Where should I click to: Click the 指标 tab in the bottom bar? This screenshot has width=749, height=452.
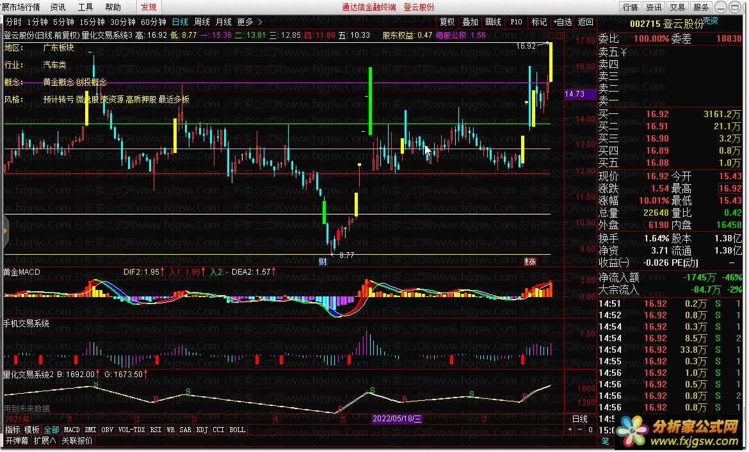pyautogui.click(x=12, y=430)
